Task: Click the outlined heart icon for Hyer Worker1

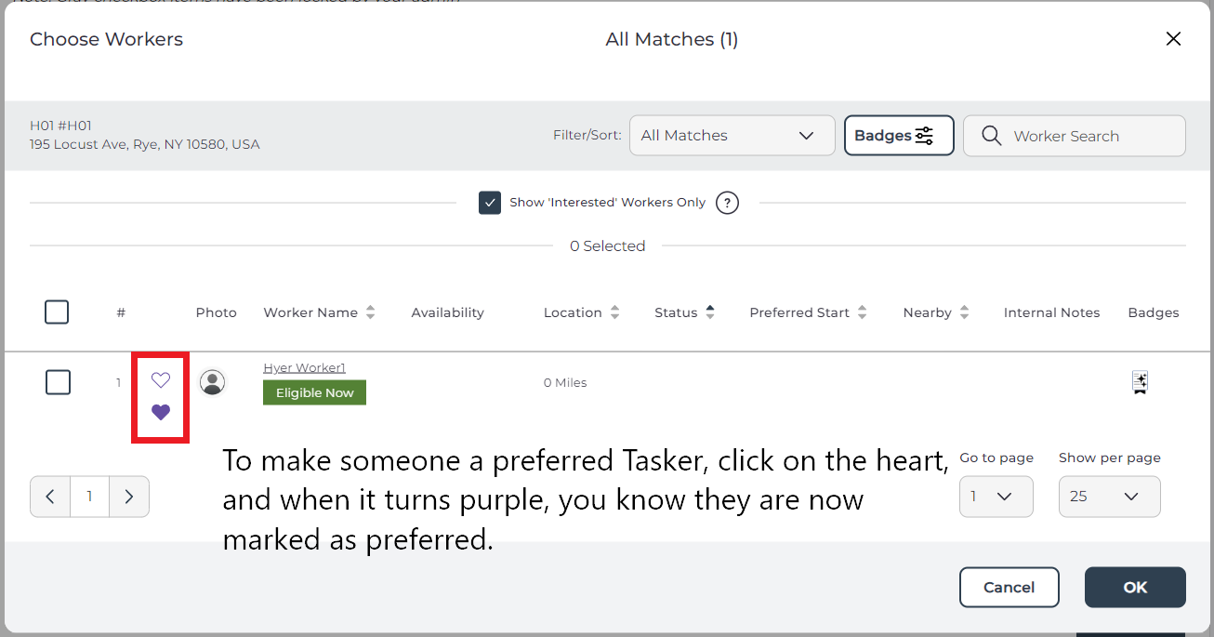Action: coord(161,379)
